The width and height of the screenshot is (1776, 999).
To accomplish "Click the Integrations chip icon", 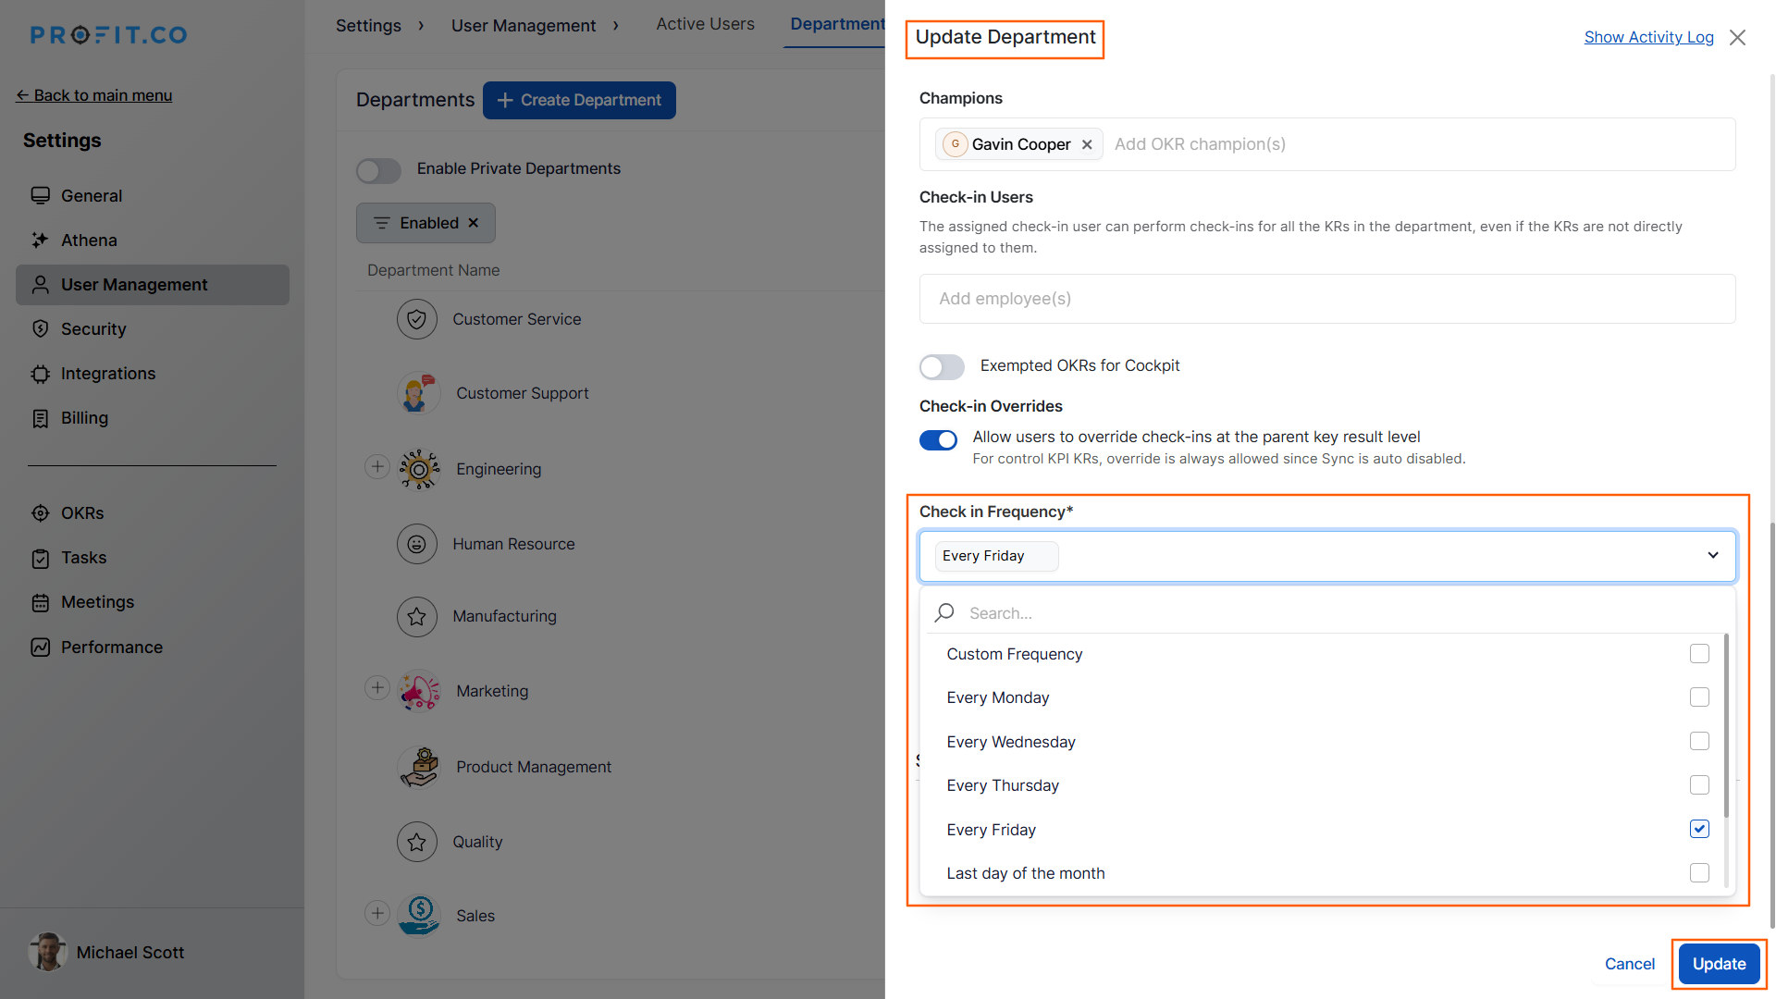I will [x=40, y=374].
